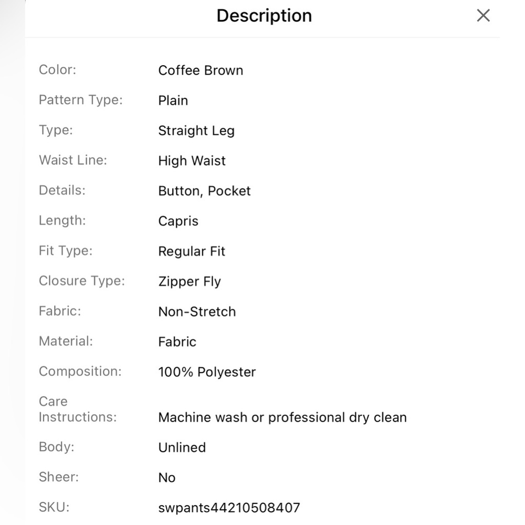Select the "Zipper Fly" closure value
This screenshot has height=525, width=525.
point(190,281)
